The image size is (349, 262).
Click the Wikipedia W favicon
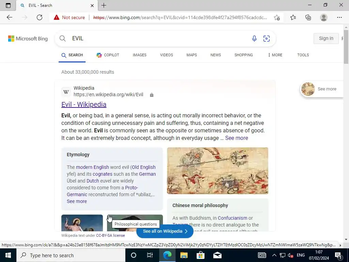pyautogui.click(x=66, y=92)
